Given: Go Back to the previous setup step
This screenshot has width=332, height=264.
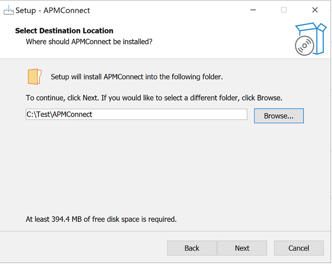Looking at the screenshot, I should [x=192, y=248].
